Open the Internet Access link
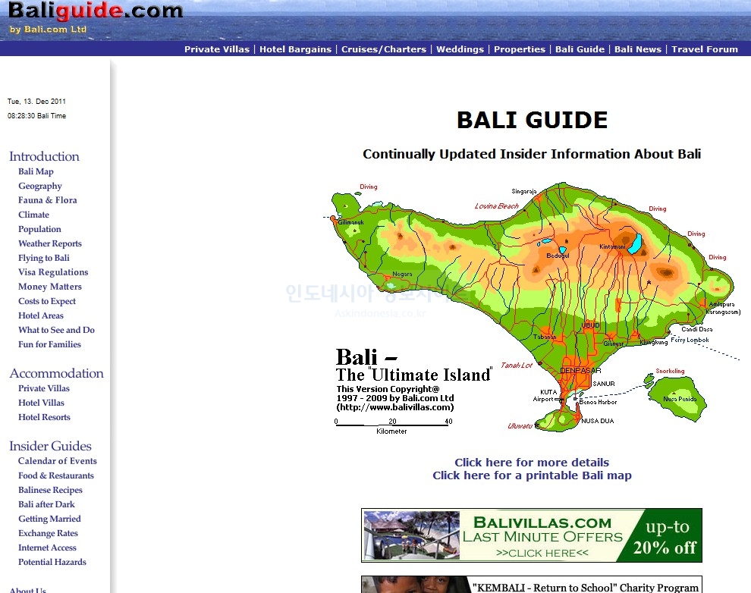The width and height of the screenshot is (751, 593). tap(47, 548)
